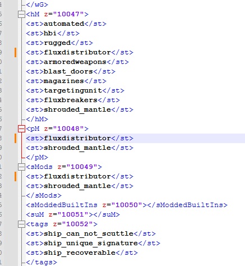Viewport: 245px width, 266px height.
Task: Click the closing </hM> tag
Action: (37, 119)
